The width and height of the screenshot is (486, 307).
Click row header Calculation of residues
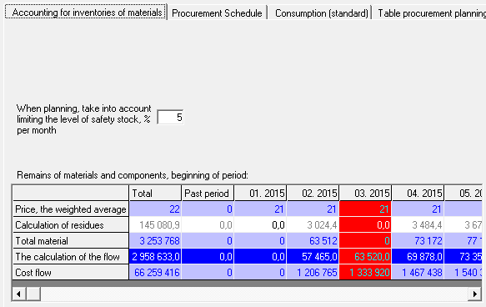pyautogui.click(x=71, y=224)
